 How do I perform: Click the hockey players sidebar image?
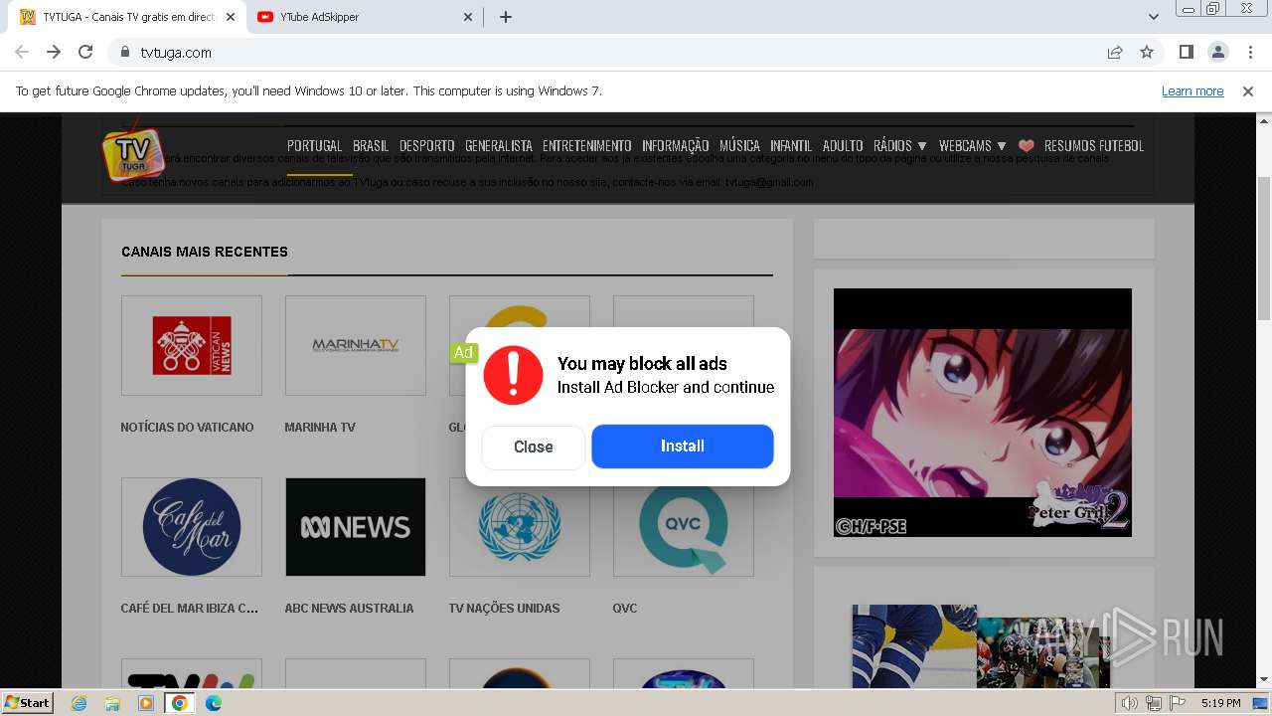[x=981, y=646]
